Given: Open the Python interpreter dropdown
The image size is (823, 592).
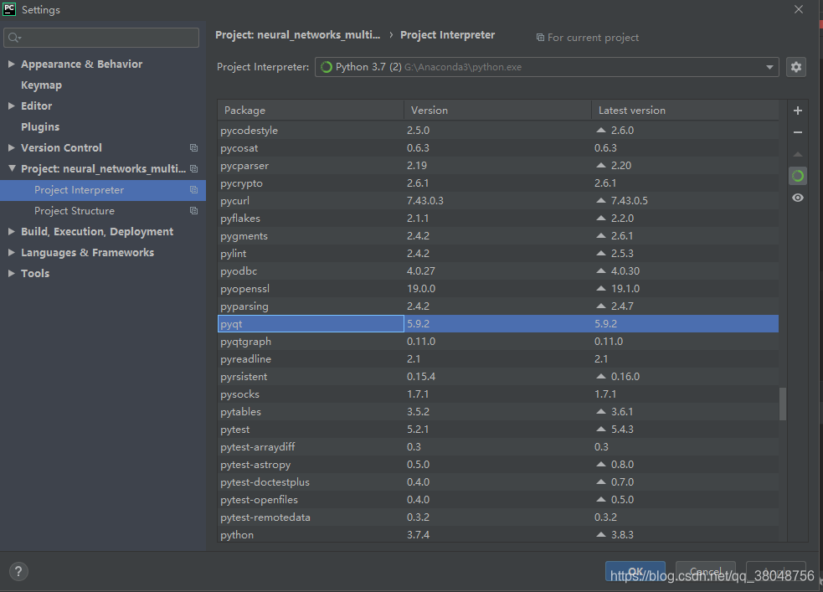Looking at the screenshot, I should click(769, 67).
